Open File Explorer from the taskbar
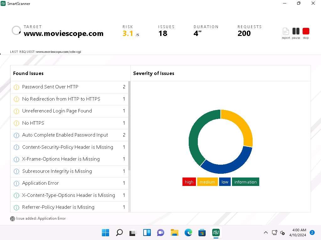 click(174, 232)
